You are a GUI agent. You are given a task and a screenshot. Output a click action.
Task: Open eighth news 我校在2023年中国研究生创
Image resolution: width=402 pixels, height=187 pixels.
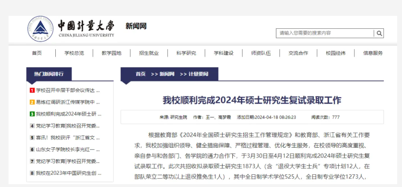point(68,173)
